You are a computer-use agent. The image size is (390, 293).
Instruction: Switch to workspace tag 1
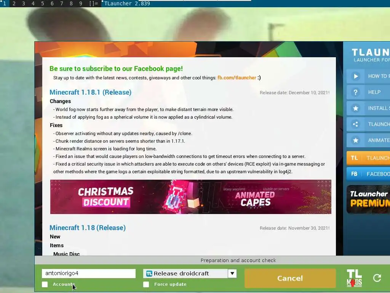click(x=5, y=3)
